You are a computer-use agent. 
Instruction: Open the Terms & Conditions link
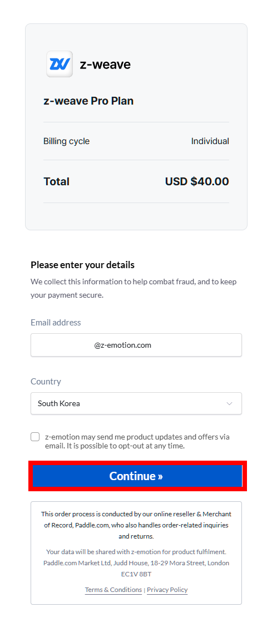(113, 590)
